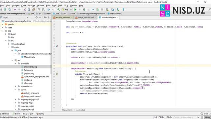The width and height of the screenshot is (211, 119).
Task: Click the Make Project hammer icon
Action: pos(58,10)
